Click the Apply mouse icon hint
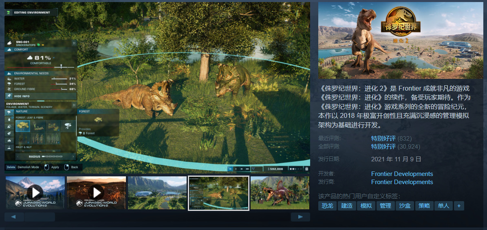This screenshot has height=230, width=487. point(46,167)
